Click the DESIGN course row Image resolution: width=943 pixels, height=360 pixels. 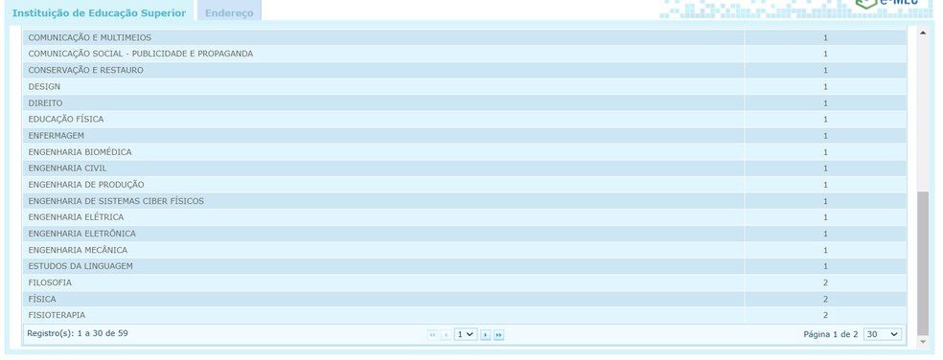(464, 86)
